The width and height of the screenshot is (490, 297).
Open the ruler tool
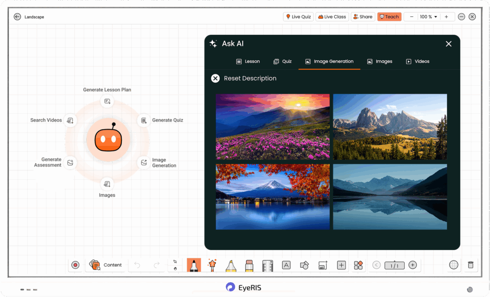pyautogui.click(x=267, y=265)
